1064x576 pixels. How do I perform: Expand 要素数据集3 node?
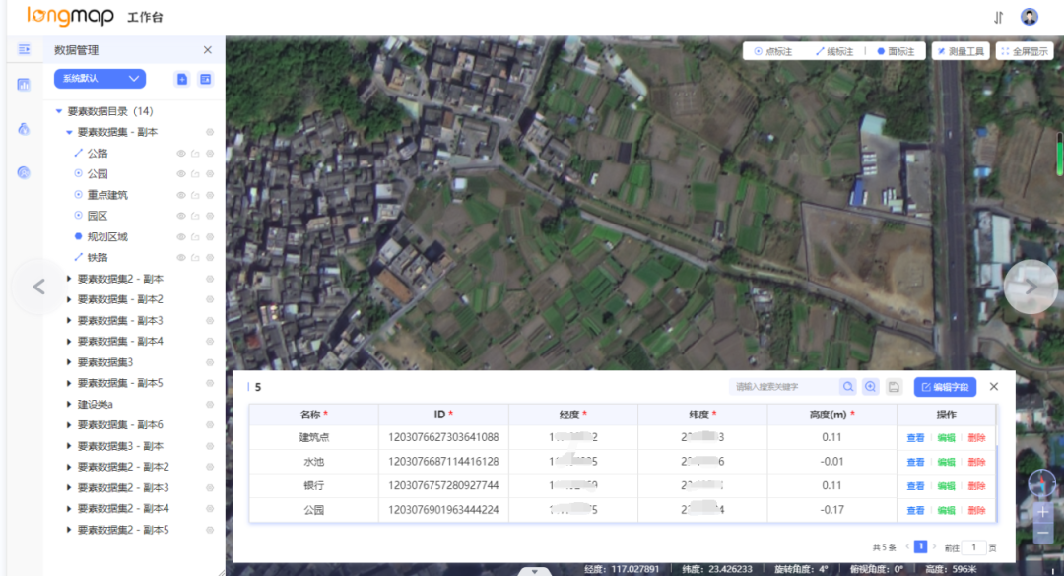tap(69, 362)
